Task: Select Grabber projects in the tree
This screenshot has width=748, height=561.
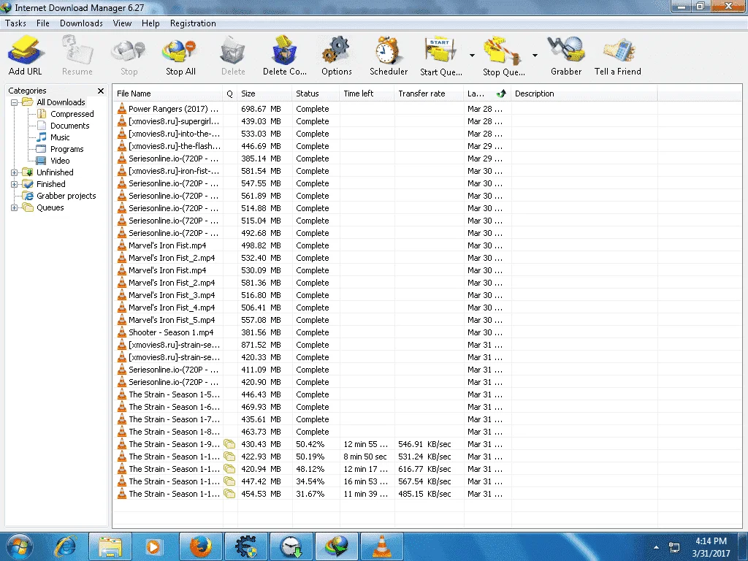Action: (x=66, y=196)
